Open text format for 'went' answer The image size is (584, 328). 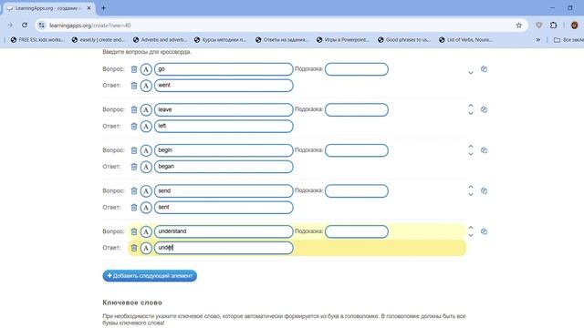[x=146, y=86]
